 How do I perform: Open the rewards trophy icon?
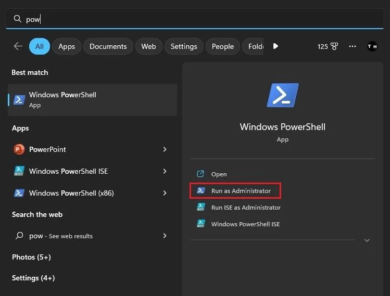pyautogui.click(x=334, y=46)
